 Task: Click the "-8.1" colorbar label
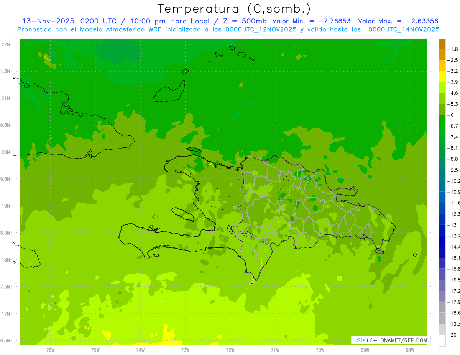click(452, 148)
